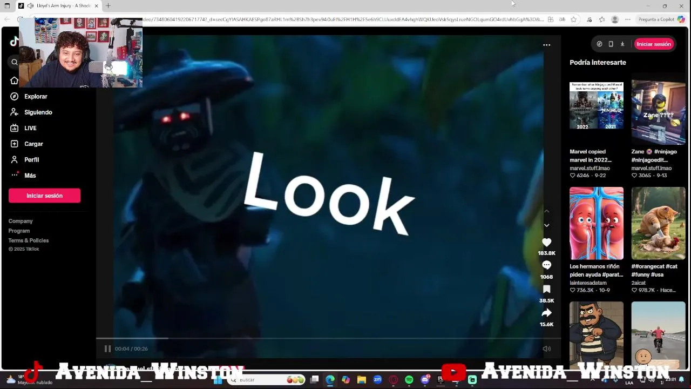Open the motorcycle rider video thumbnail
The height and width of the screenshot is (389, 691).
tap(658, 335)
